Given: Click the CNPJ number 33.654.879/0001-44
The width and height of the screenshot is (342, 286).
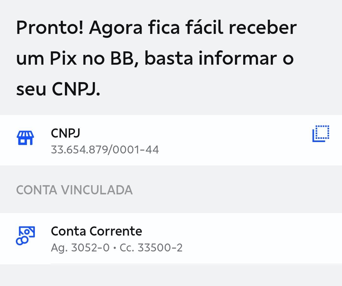Looking at the screenshot, I should [x=105, y=149].
